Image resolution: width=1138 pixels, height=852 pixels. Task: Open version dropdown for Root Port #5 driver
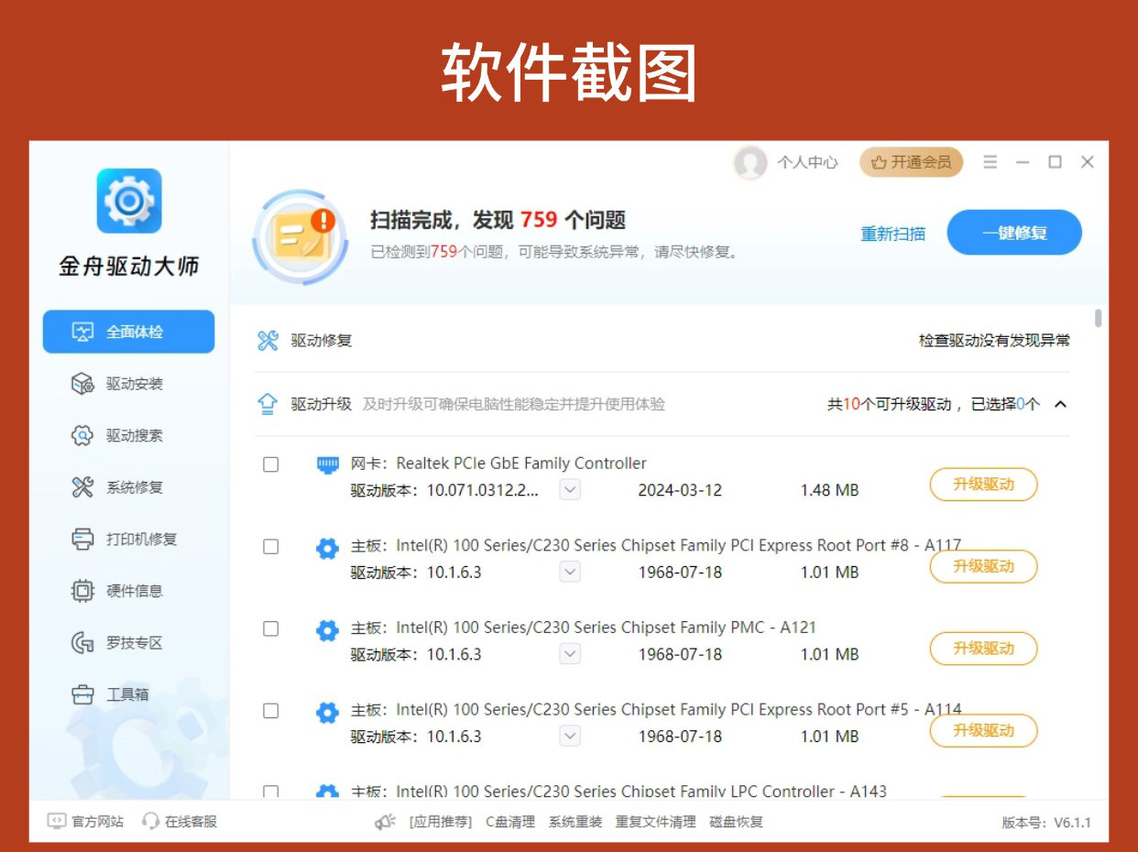pos(570,737)
